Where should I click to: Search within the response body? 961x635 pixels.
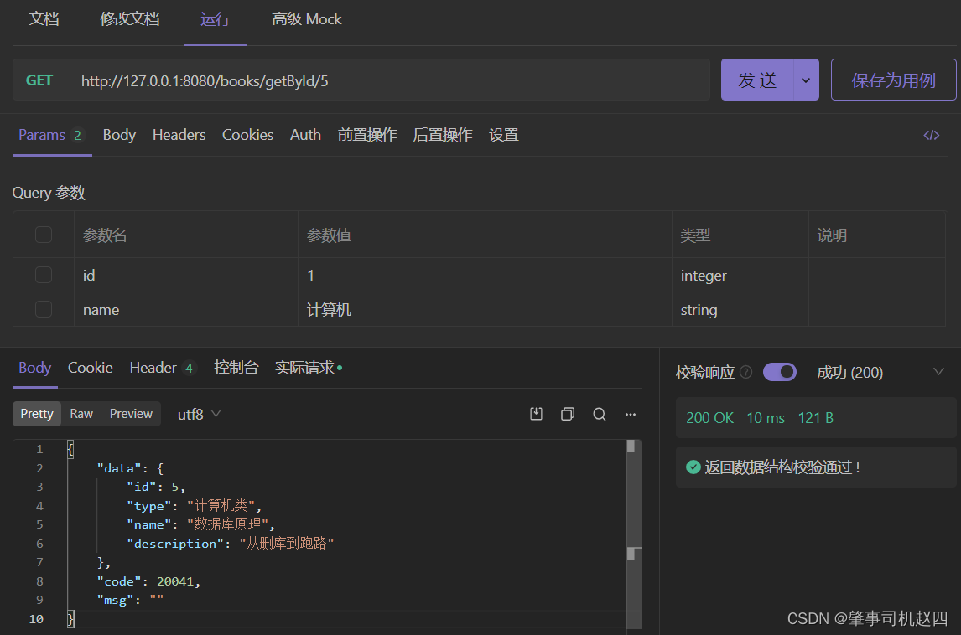(x=600, y=414)
